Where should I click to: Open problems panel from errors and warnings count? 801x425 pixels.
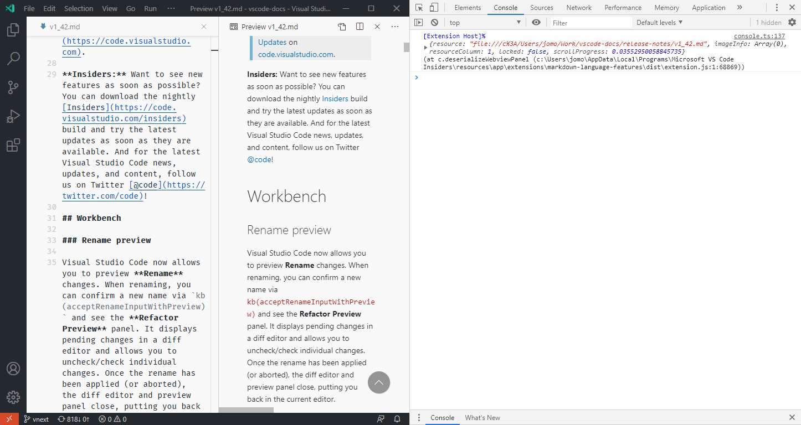[x=112, y=419]
